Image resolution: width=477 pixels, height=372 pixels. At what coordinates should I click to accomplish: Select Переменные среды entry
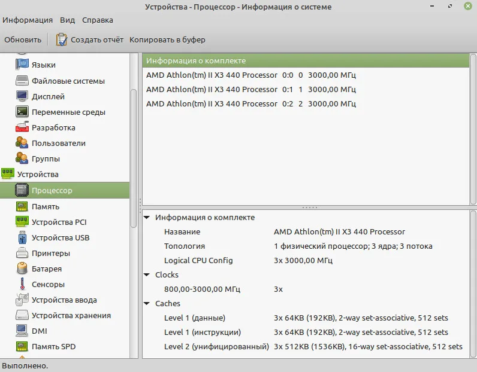coord(68,112)
